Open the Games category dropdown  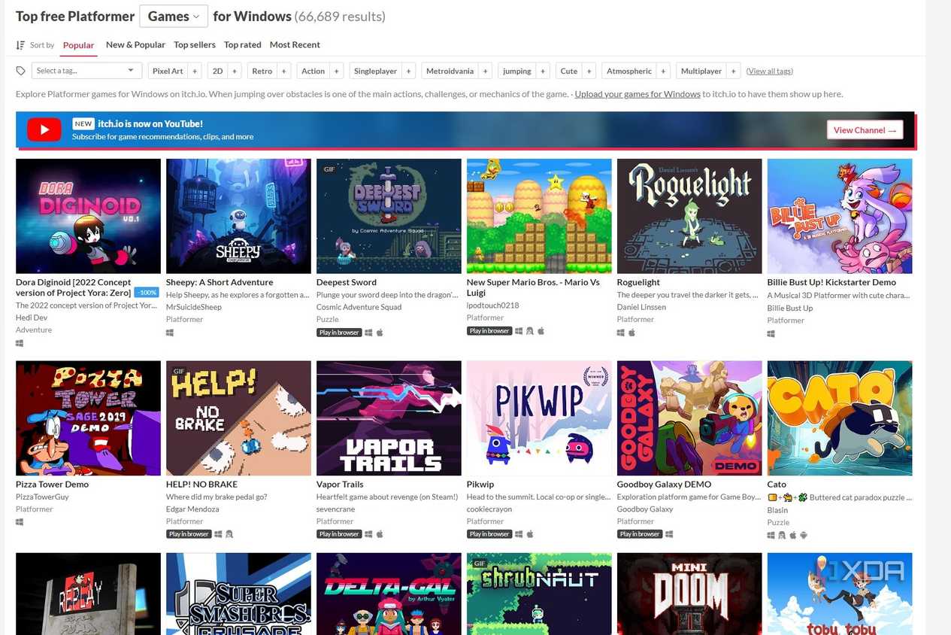pos(173,16)
